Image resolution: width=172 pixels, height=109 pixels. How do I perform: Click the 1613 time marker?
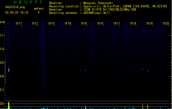pyautogui.click(x=51, y=23)
